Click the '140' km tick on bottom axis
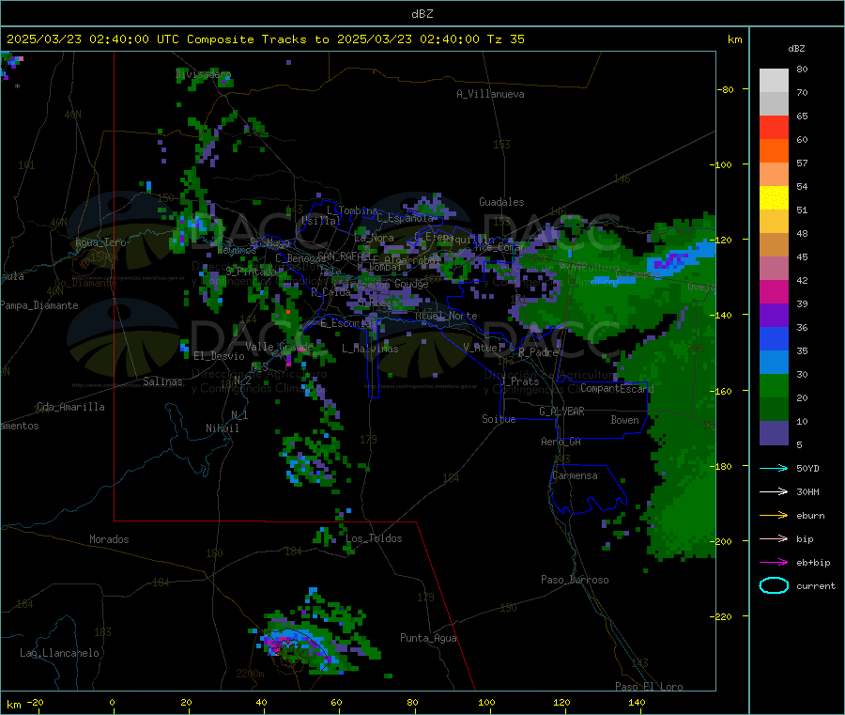Image resolution: width=845 pixels, height=715 pixels. (637, 702)
